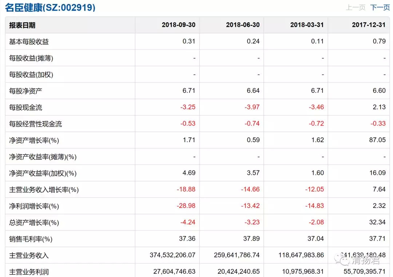The height and width of the screenshot is (277, 393).
Task: Click the 基本每股收益 row label
Action: 29,41
